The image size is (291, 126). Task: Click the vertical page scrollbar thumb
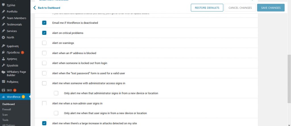[x=289, y=79]
